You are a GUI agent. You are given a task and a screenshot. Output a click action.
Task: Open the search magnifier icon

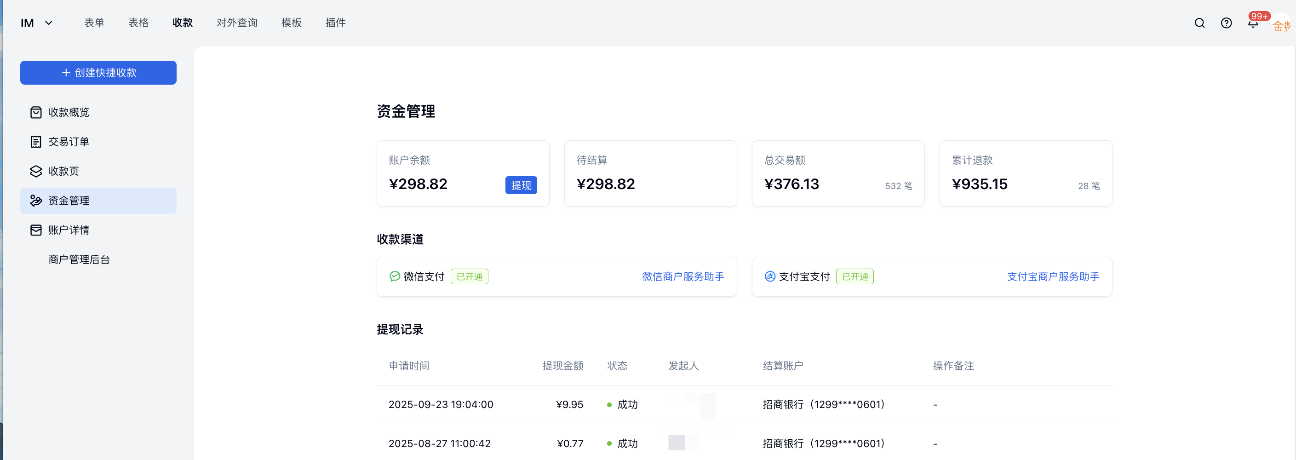pos(1199,23)
